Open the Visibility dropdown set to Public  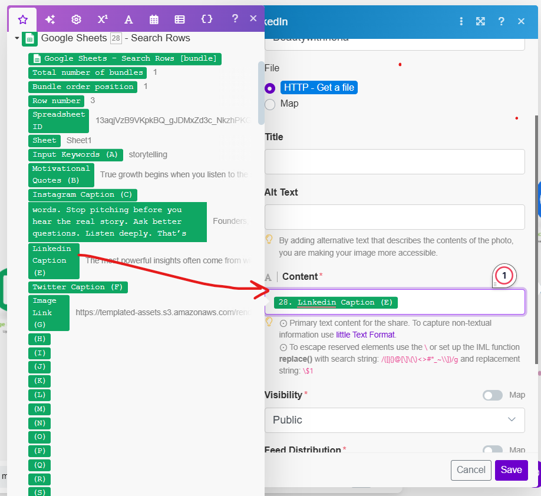click(395, 420)
